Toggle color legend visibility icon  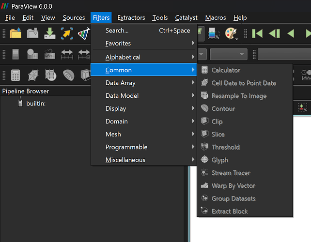click(x=16, y=54)
